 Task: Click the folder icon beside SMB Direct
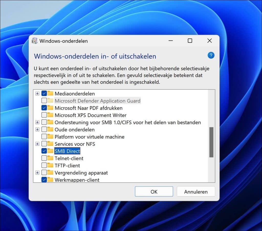coord(50,151)
